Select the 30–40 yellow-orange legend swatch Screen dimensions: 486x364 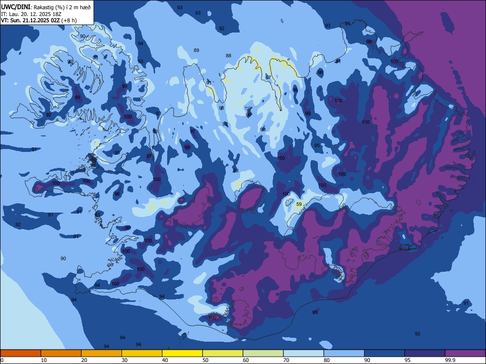pyautogui.click(x=142, y=353)
